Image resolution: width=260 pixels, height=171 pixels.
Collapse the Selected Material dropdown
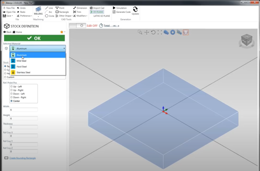point(64,49)
